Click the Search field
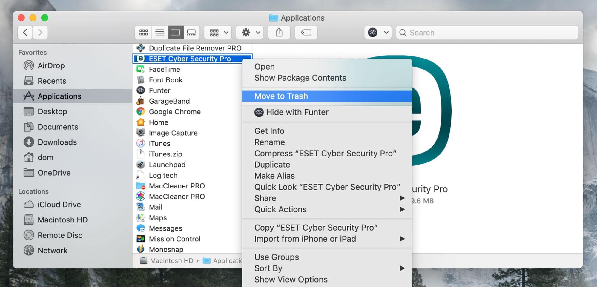The height and width of the screenshot is (287, 597). click(x=487, y=33)
